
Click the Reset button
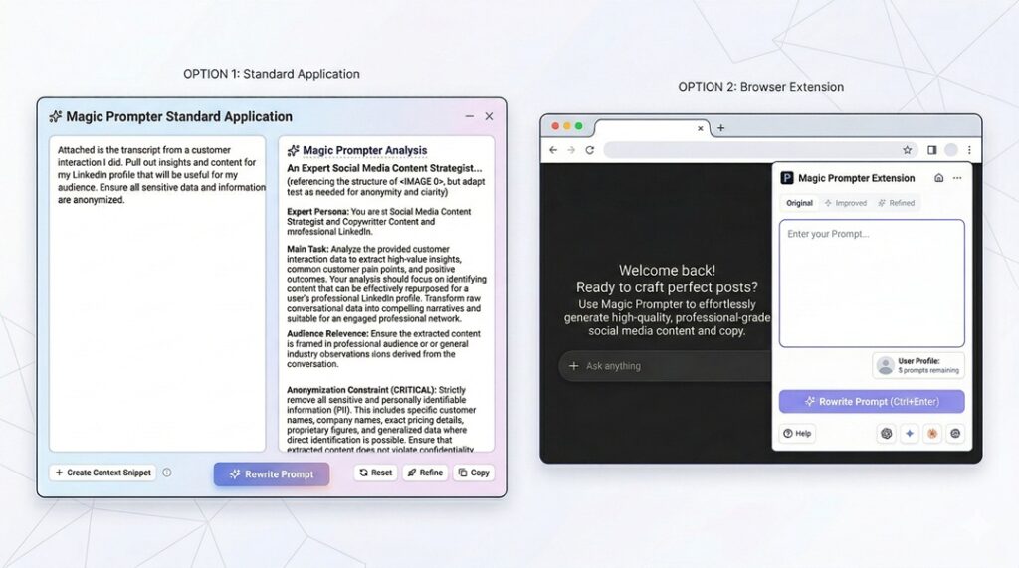[x=375, y=473]
